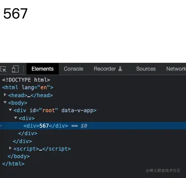Switch to the Elements tab
Viewport: 186px width, 178px height.
pos(42,69)
